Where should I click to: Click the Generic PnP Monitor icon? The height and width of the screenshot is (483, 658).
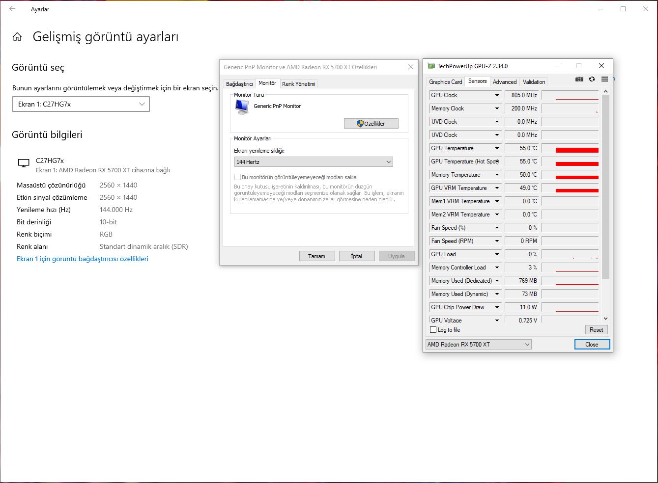(x=242, y=107)
